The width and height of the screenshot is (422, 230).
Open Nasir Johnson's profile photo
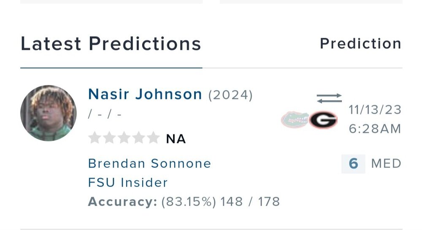[x=49, y=113]
